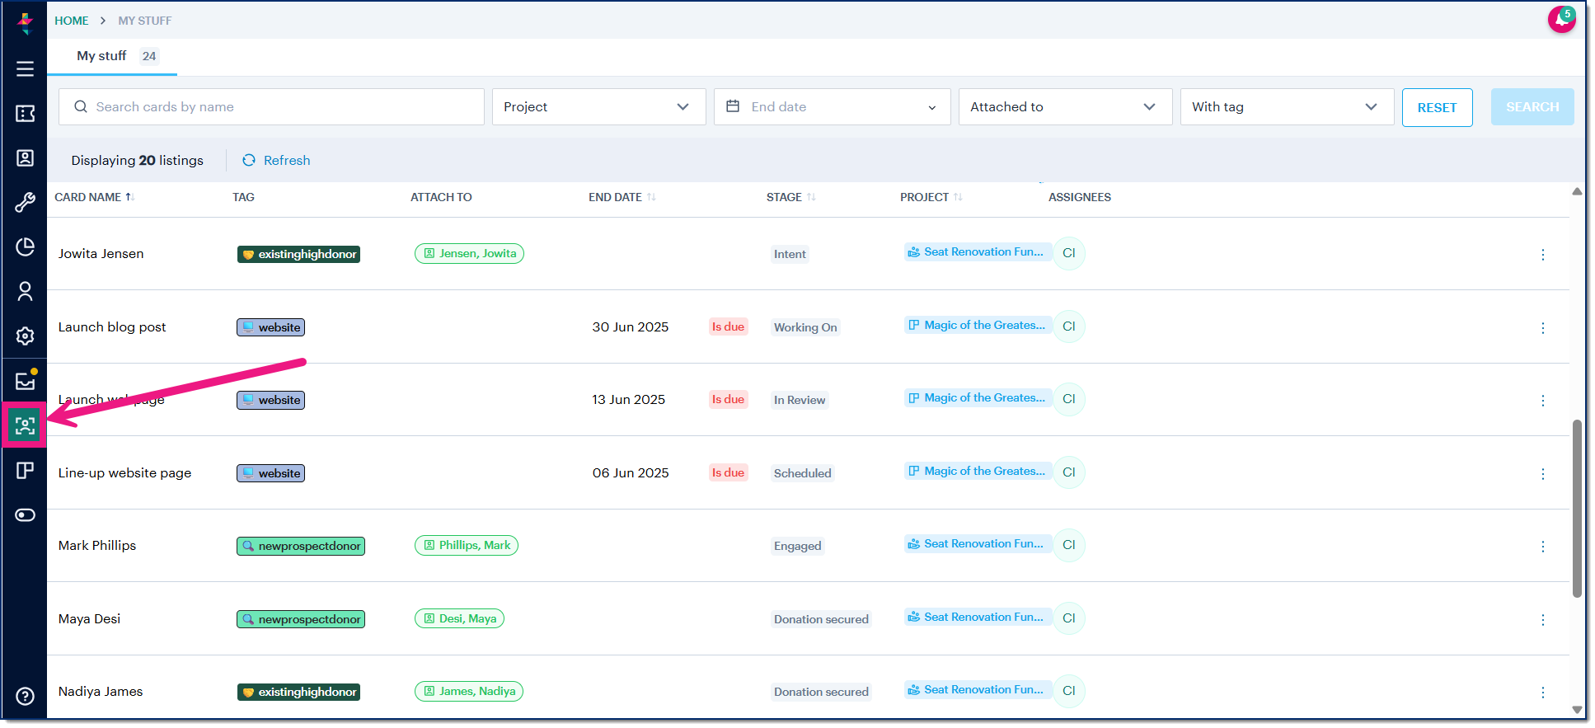Click the Search cards by name field
1595x728 pixels.
271,107
